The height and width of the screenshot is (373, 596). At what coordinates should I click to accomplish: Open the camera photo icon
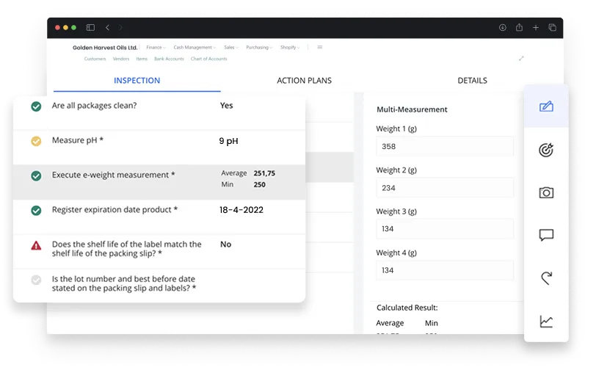(x=546, y=192)
